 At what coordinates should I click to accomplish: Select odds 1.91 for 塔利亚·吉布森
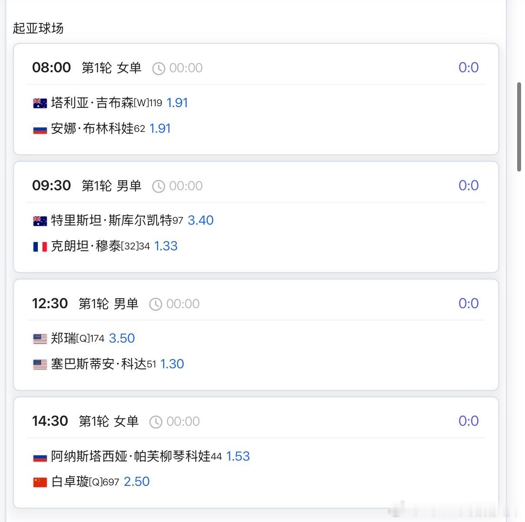coord(177,103)
